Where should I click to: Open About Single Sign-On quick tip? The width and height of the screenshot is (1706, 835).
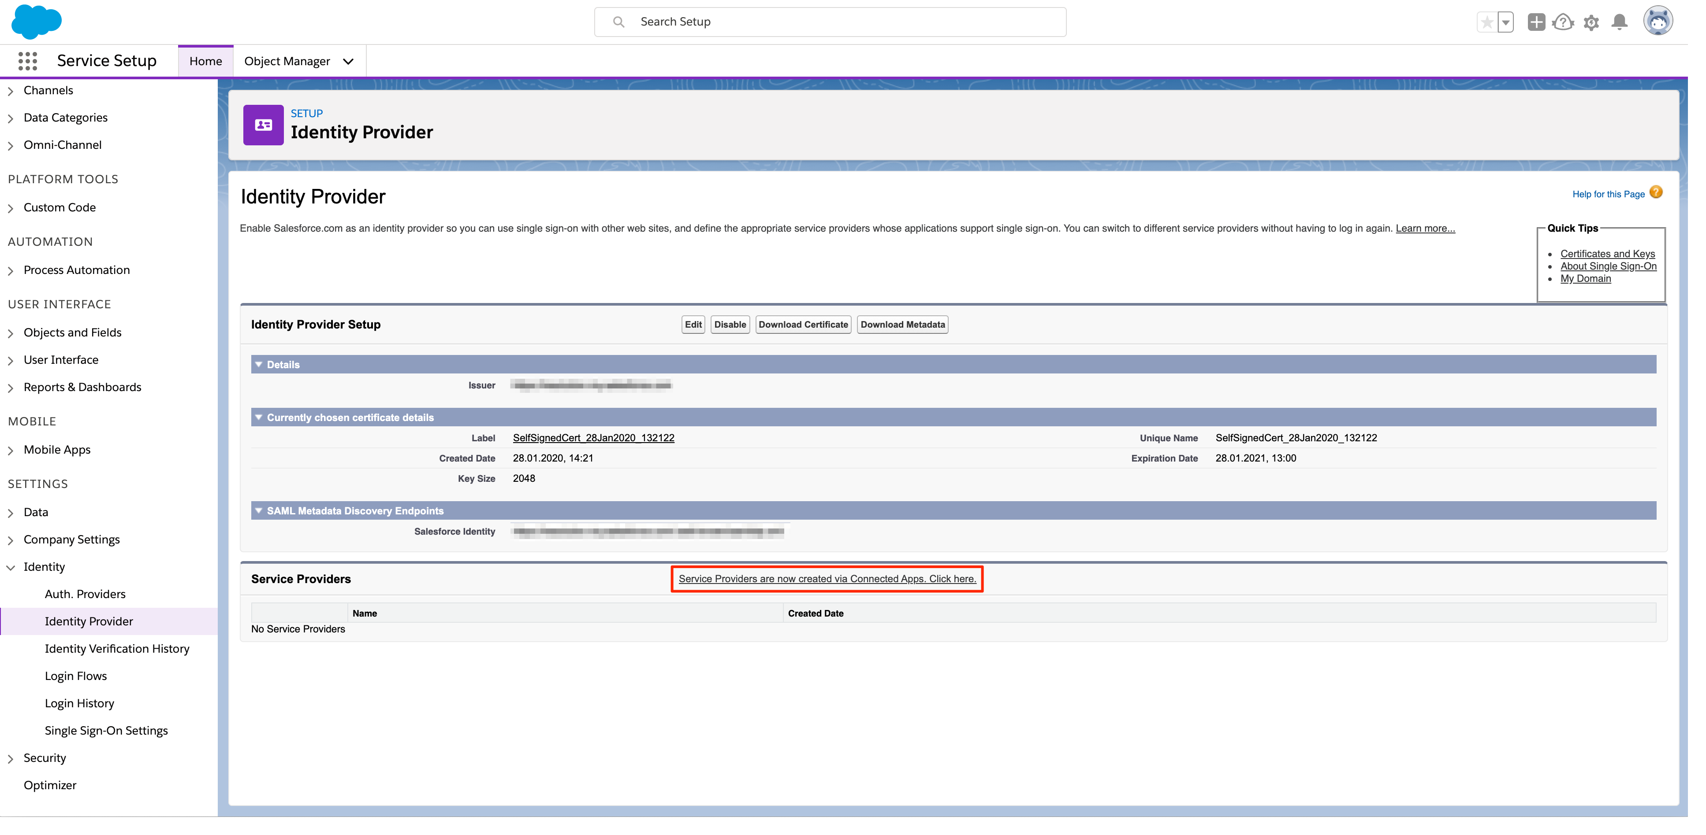pos(1608,266)
